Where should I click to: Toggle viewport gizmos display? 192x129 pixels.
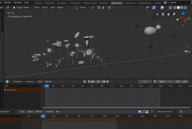point(154,8)
